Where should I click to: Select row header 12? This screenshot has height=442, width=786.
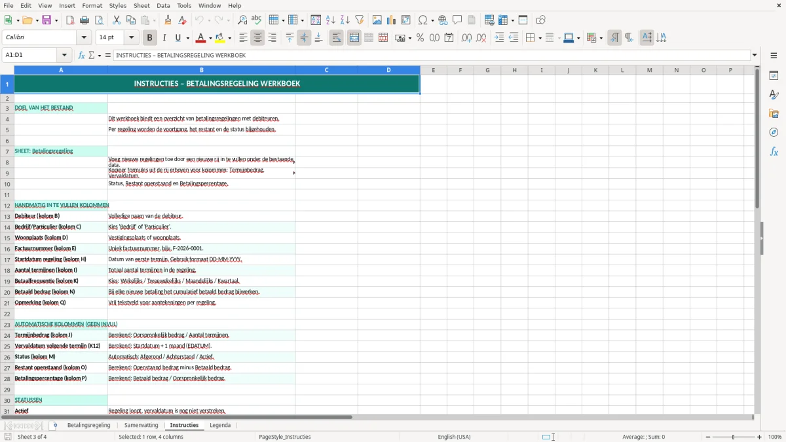tap(7, 206)
